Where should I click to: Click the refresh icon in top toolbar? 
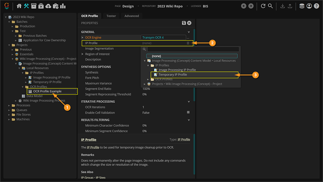pos(263,6)
